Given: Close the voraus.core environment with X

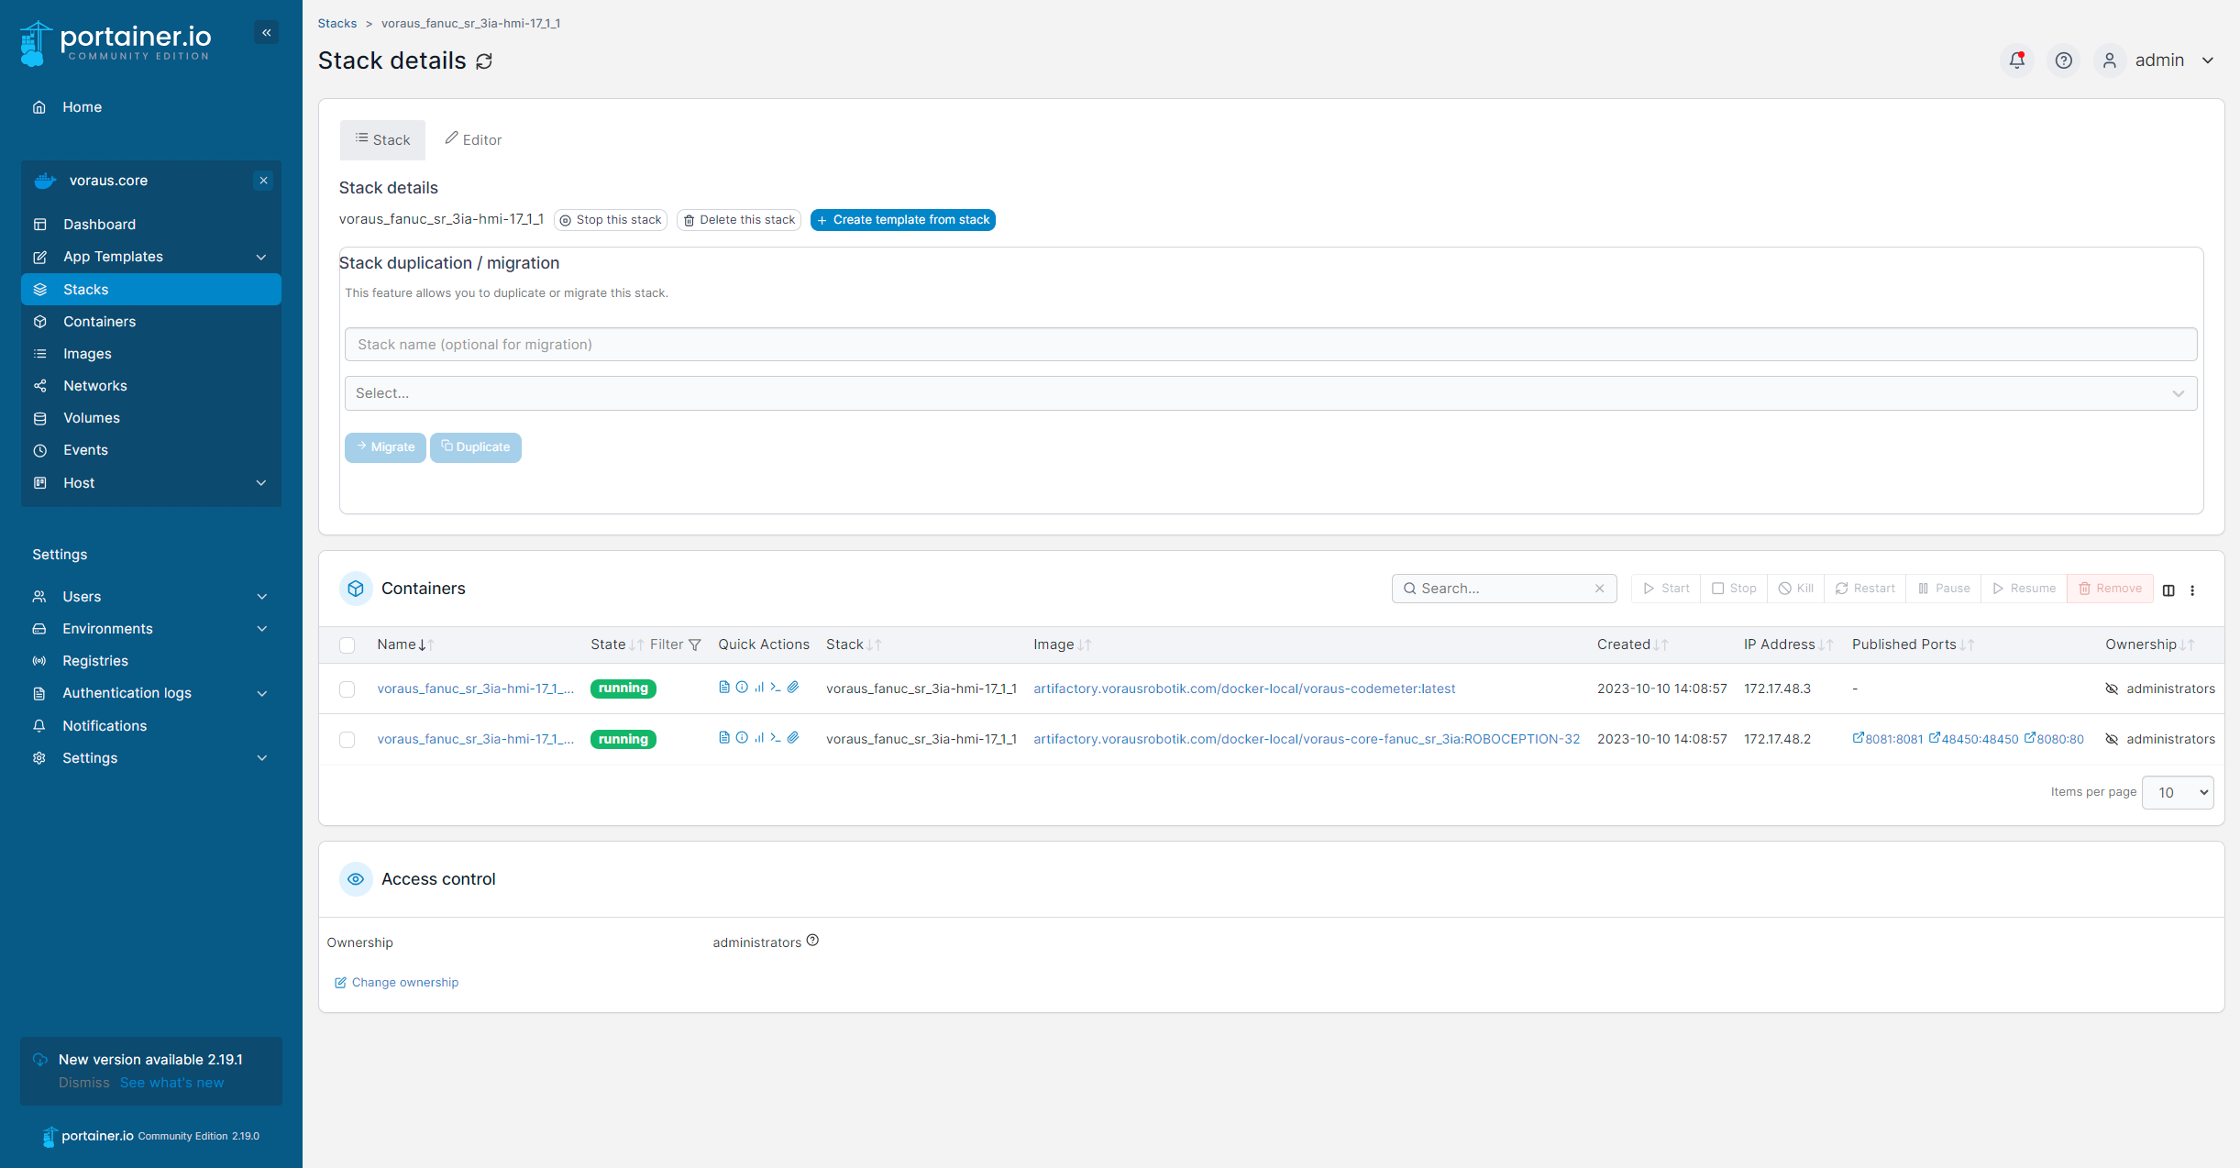Looking at the screenshot, I should tap(264, 181).
